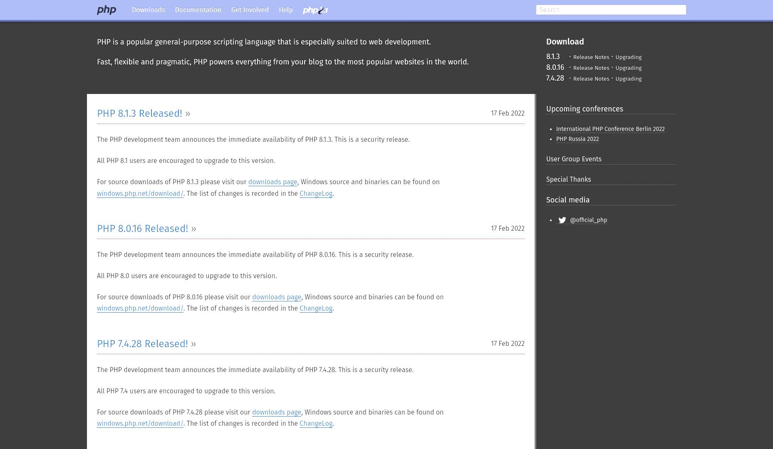Open the PHP 8.1.3 Released! headline
The image size is (773, 449).
click(139, 113)
